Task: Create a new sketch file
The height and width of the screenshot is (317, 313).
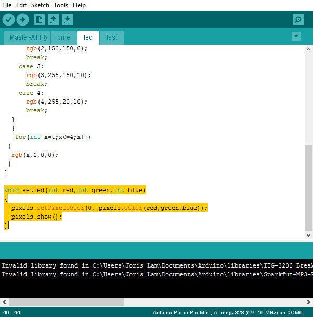Action: (x=39, y=20)
